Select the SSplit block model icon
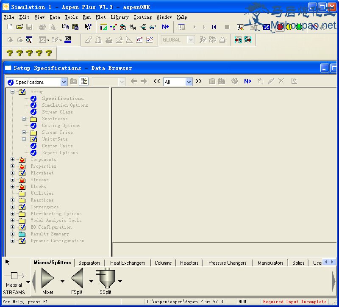The width and height of the screenshot is (339, 307). pyautogui.click(x=106, y=278)
